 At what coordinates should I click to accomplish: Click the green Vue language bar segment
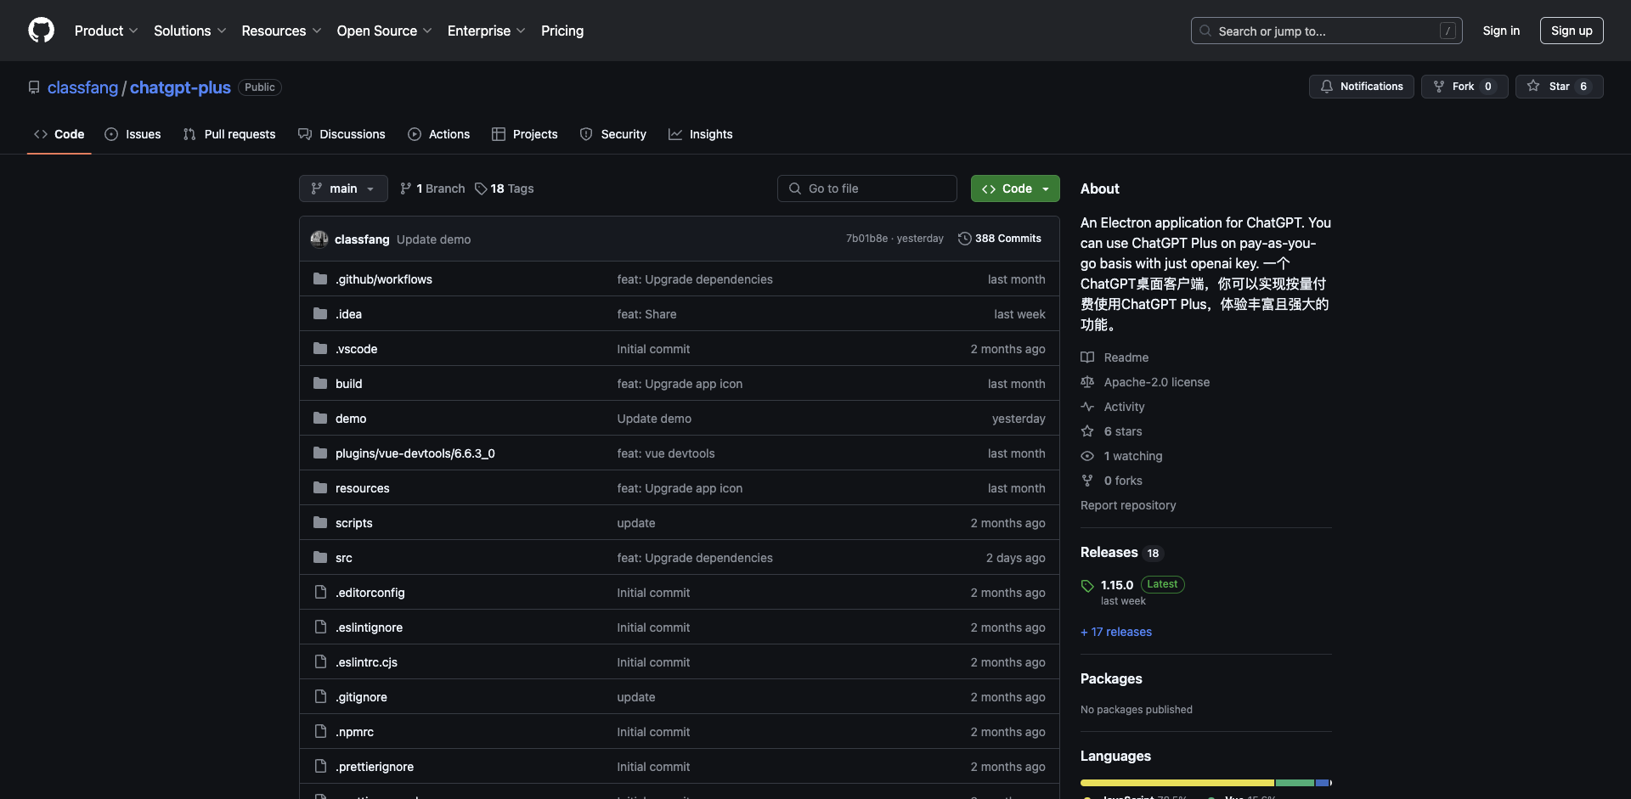pos(1295,783)
